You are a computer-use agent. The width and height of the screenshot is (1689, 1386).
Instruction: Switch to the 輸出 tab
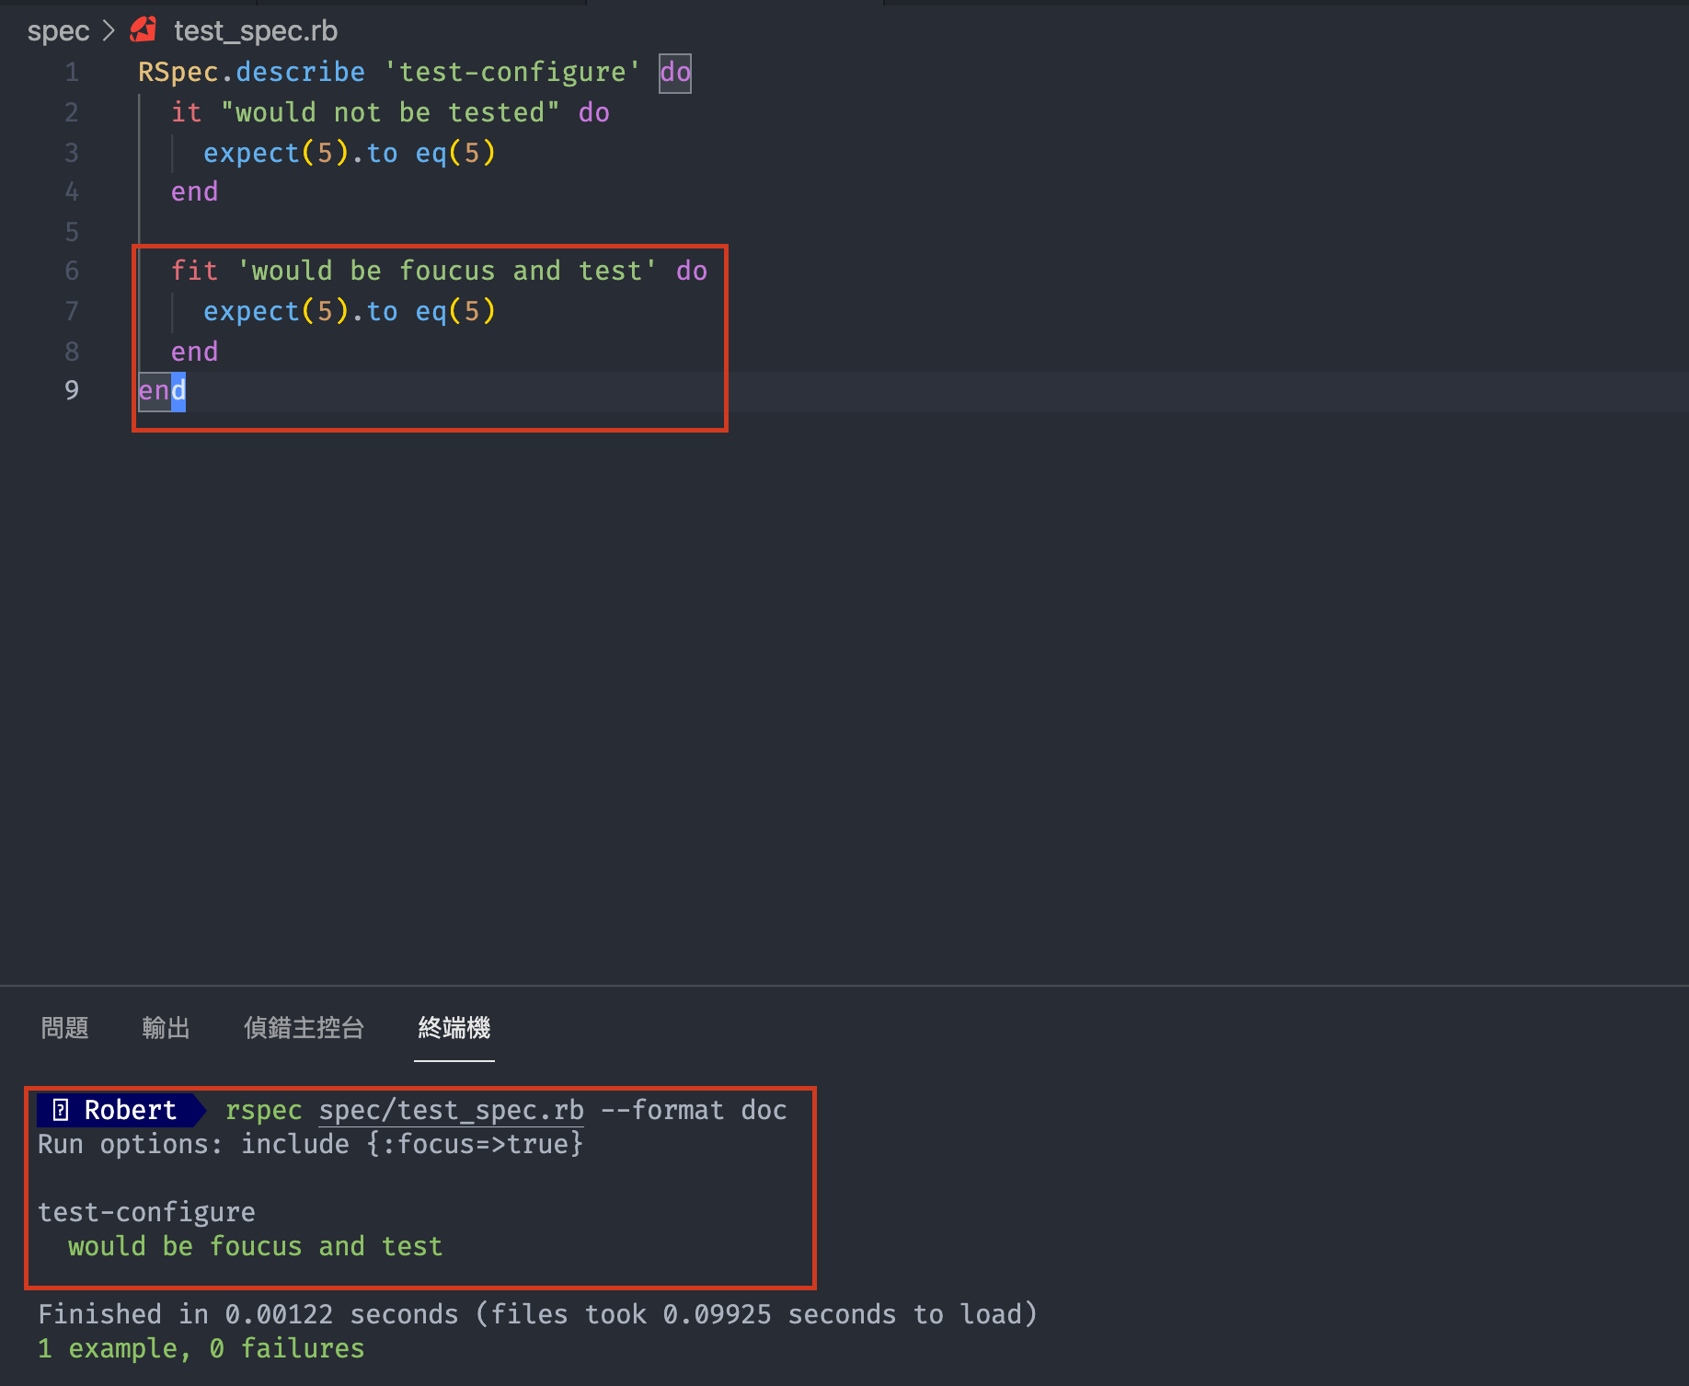166,1027
